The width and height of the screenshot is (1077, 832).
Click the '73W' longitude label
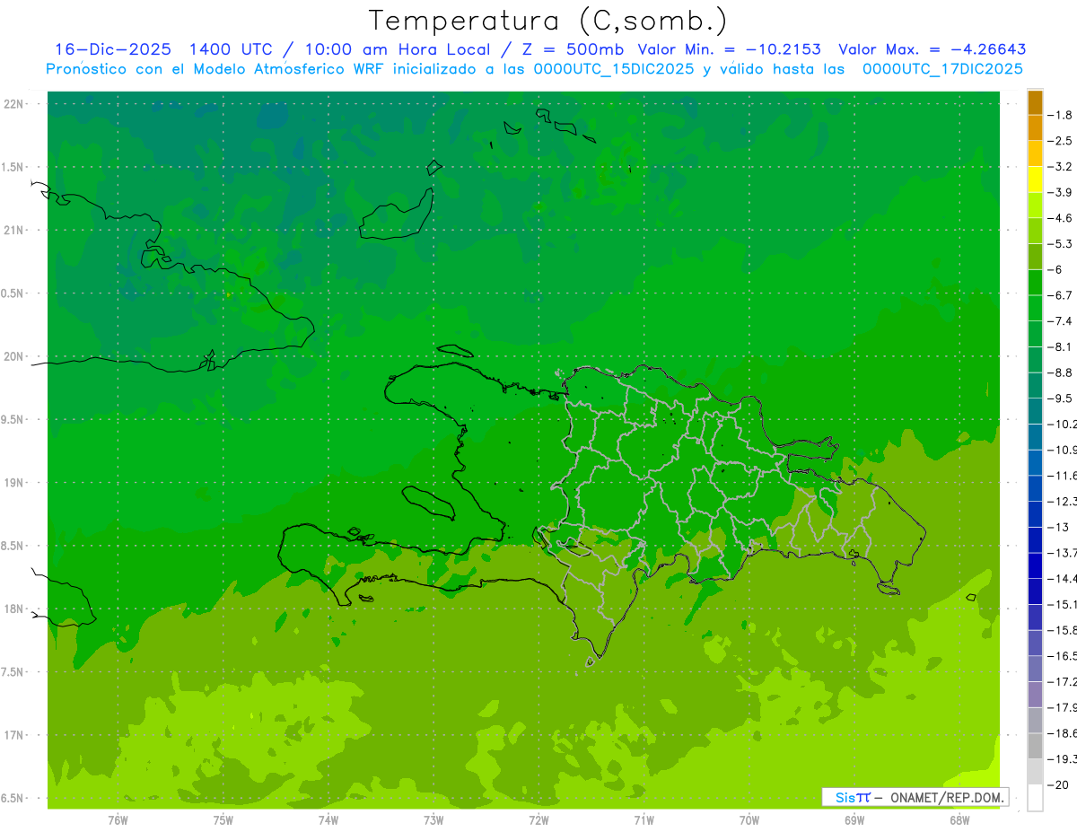[433, 820]
